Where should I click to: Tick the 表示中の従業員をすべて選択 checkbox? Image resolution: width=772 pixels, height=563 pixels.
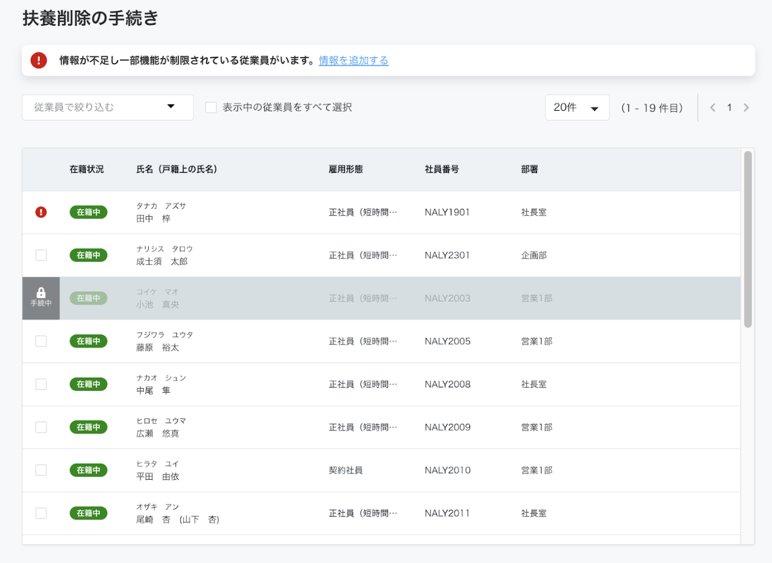tap(211, 108)
